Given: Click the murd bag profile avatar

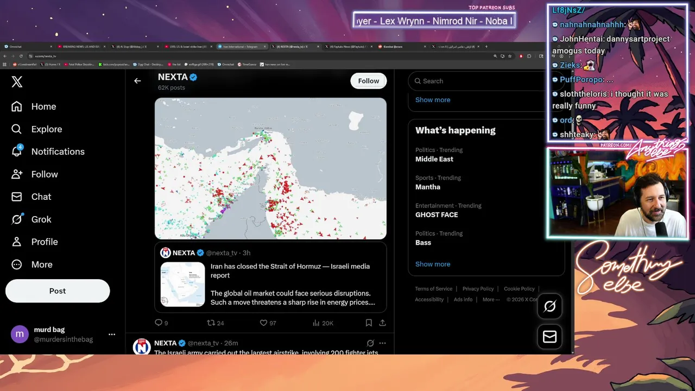Looking at the screenshot, I should [20, 334].
